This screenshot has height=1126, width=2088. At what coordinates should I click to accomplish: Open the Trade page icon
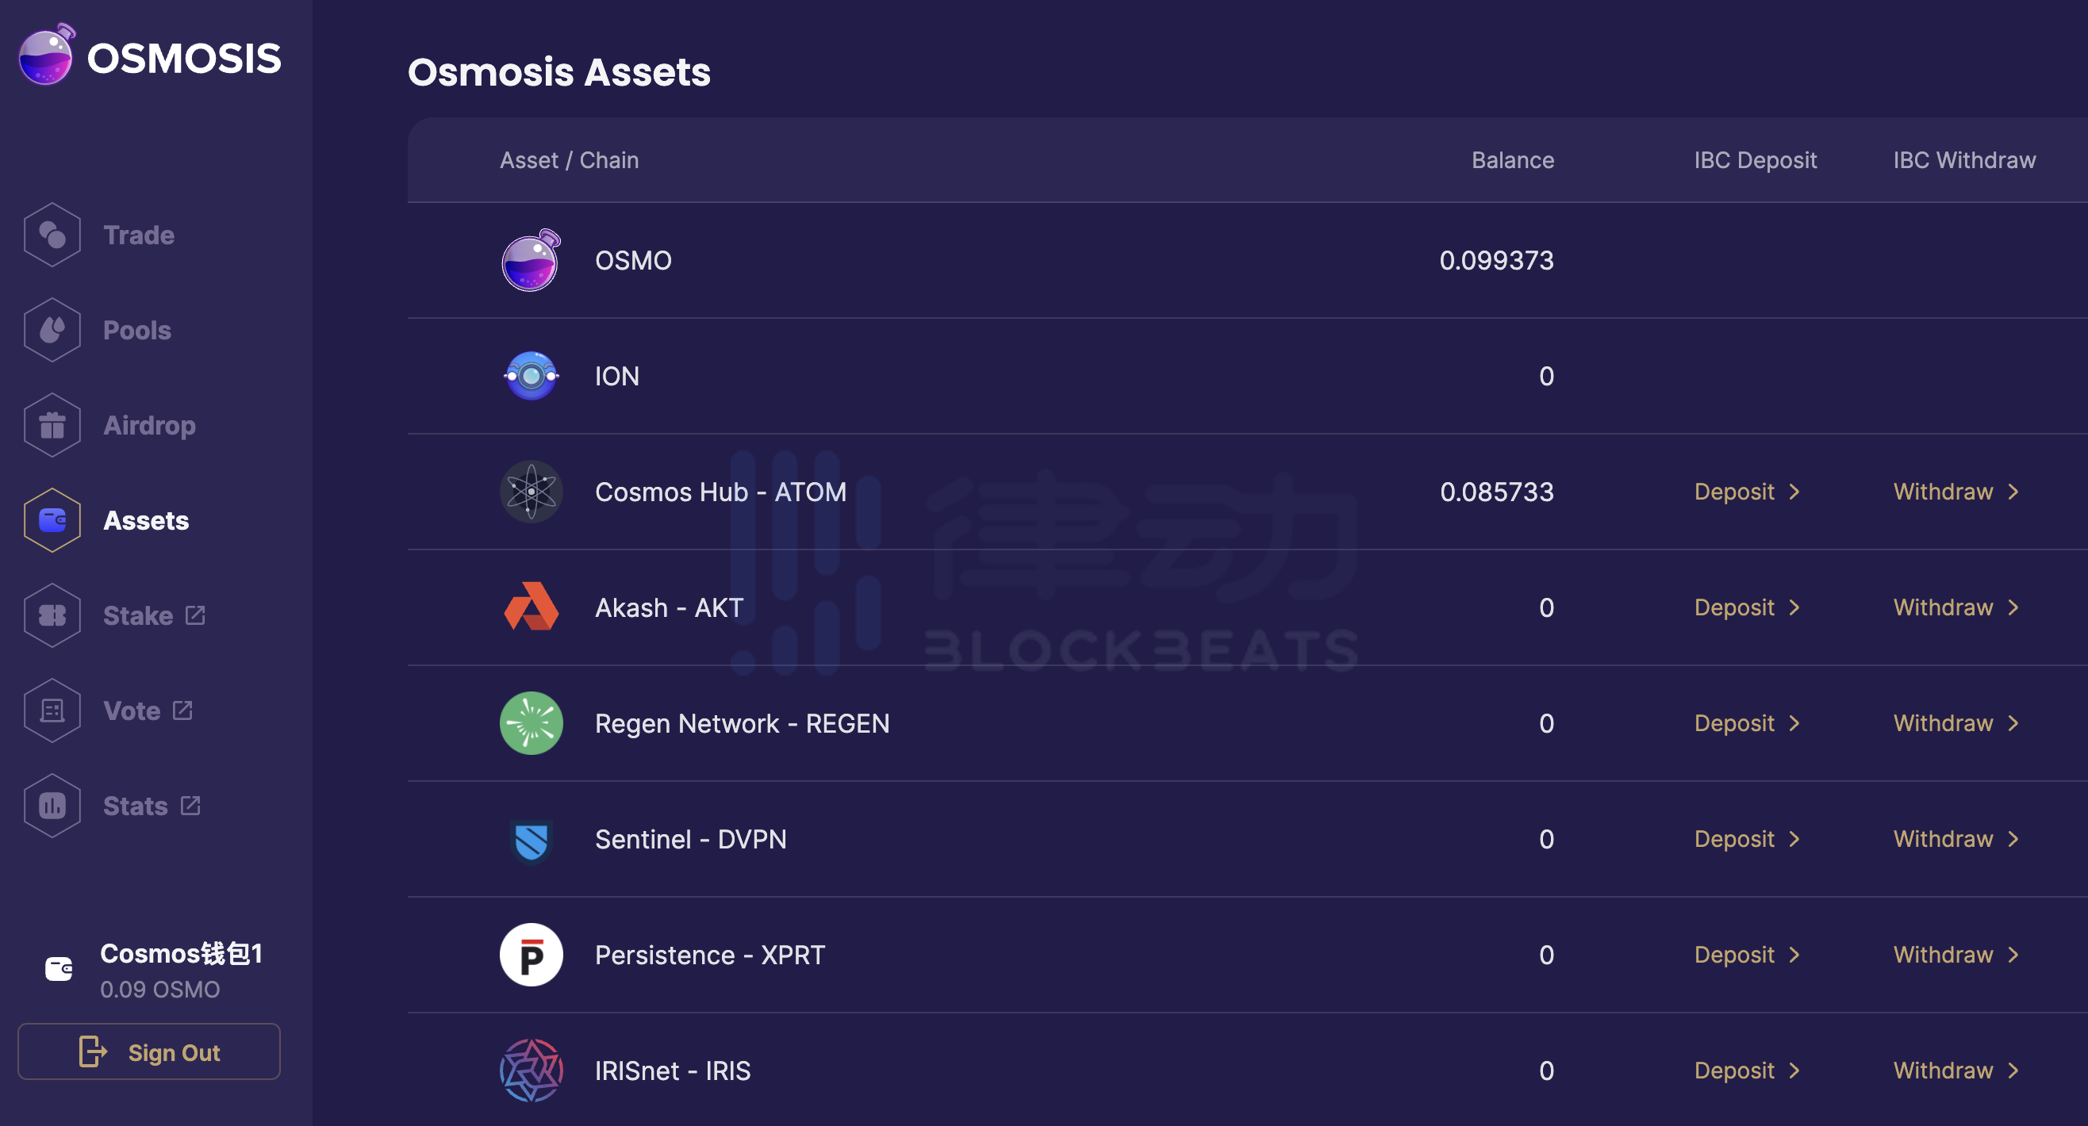[x=52, y=235]
